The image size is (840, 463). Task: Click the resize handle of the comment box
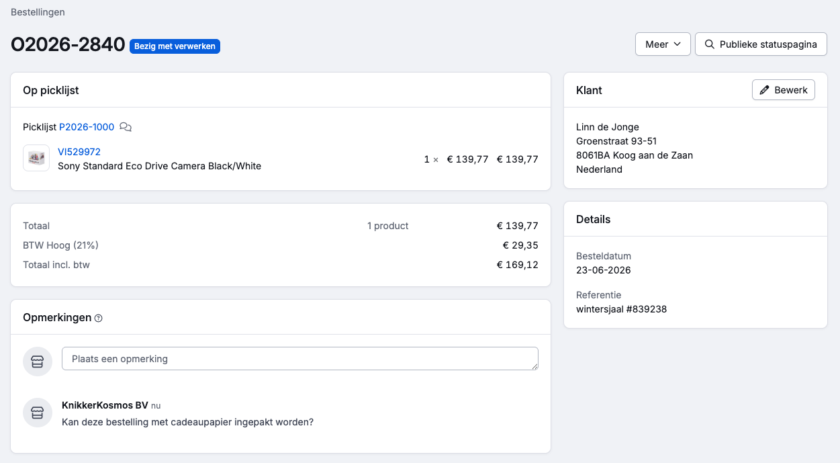[x=534, y=366]
